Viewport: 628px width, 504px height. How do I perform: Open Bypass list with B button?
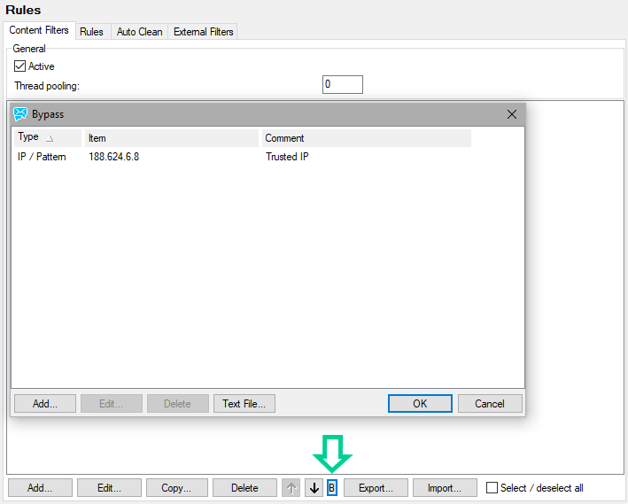point(331,487)
